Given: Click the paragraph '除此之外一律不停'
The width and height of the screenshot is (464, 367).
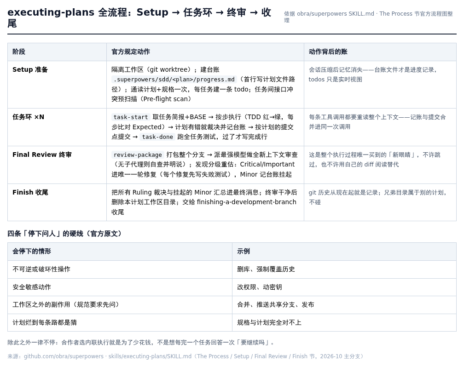Looking at the screenshot, I should click(x=142, y=343).
